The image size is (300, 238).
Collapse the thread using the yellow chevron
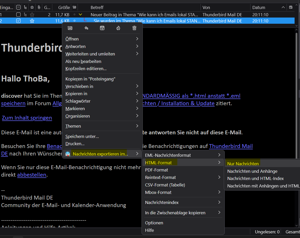click(x=80, y=15)
